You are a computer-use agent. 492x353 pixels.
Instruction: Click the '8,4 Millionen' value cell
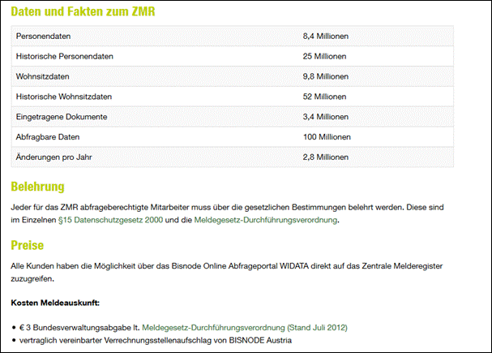click(326, 37)
